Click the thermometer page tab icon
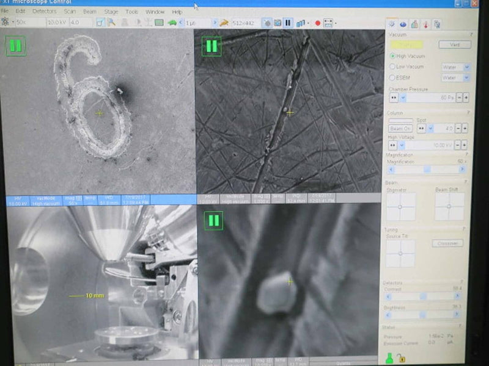The width and height of the screenshot is (489, 366). (x=425, y=24)
